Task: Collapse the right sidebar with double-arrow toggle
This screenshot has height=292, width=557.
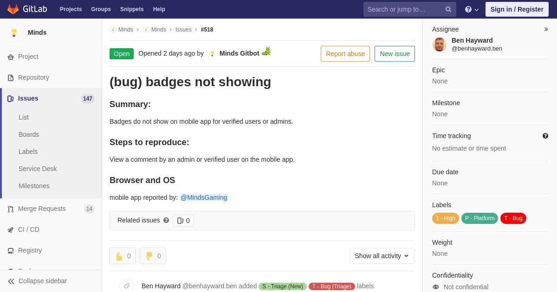Action: coord(546,29)
